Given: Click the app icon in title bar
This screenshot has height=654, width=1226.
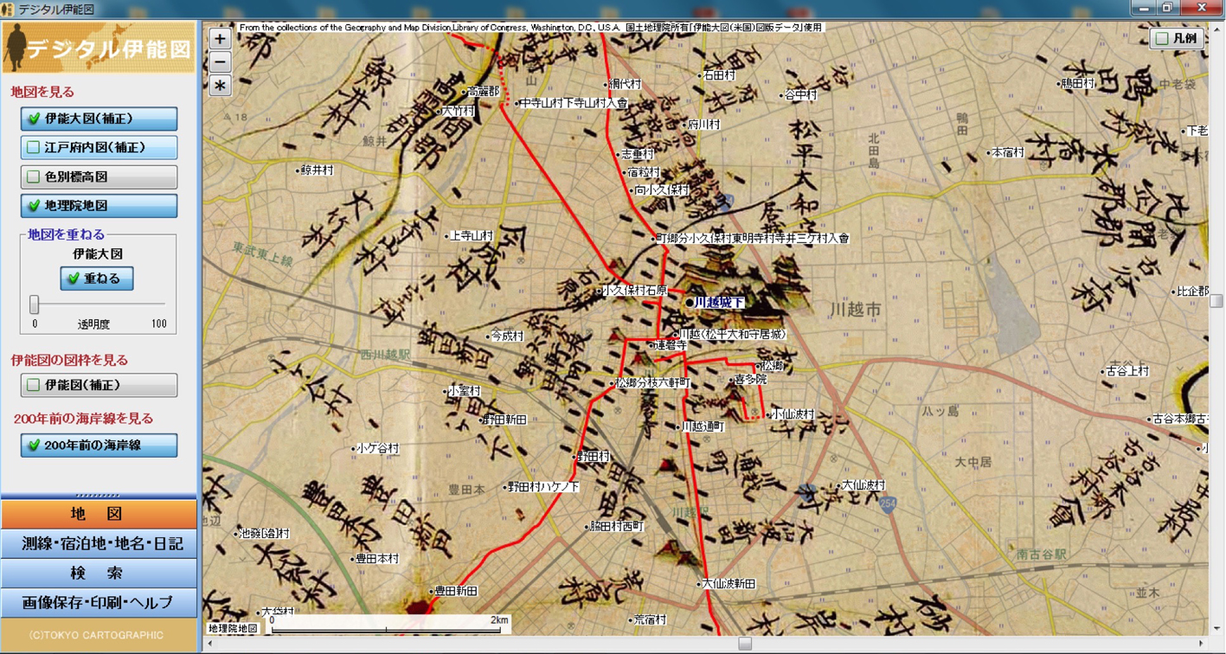Looking at the screenshot, I should pos(8,9).
